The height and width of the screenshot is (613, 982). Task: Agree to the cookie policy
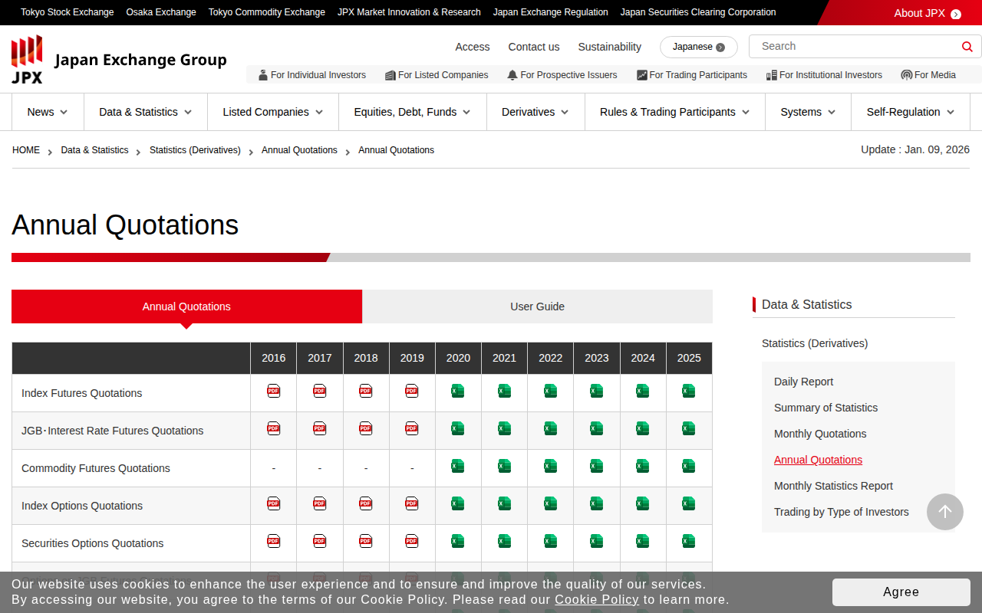(x=901, y=592)
